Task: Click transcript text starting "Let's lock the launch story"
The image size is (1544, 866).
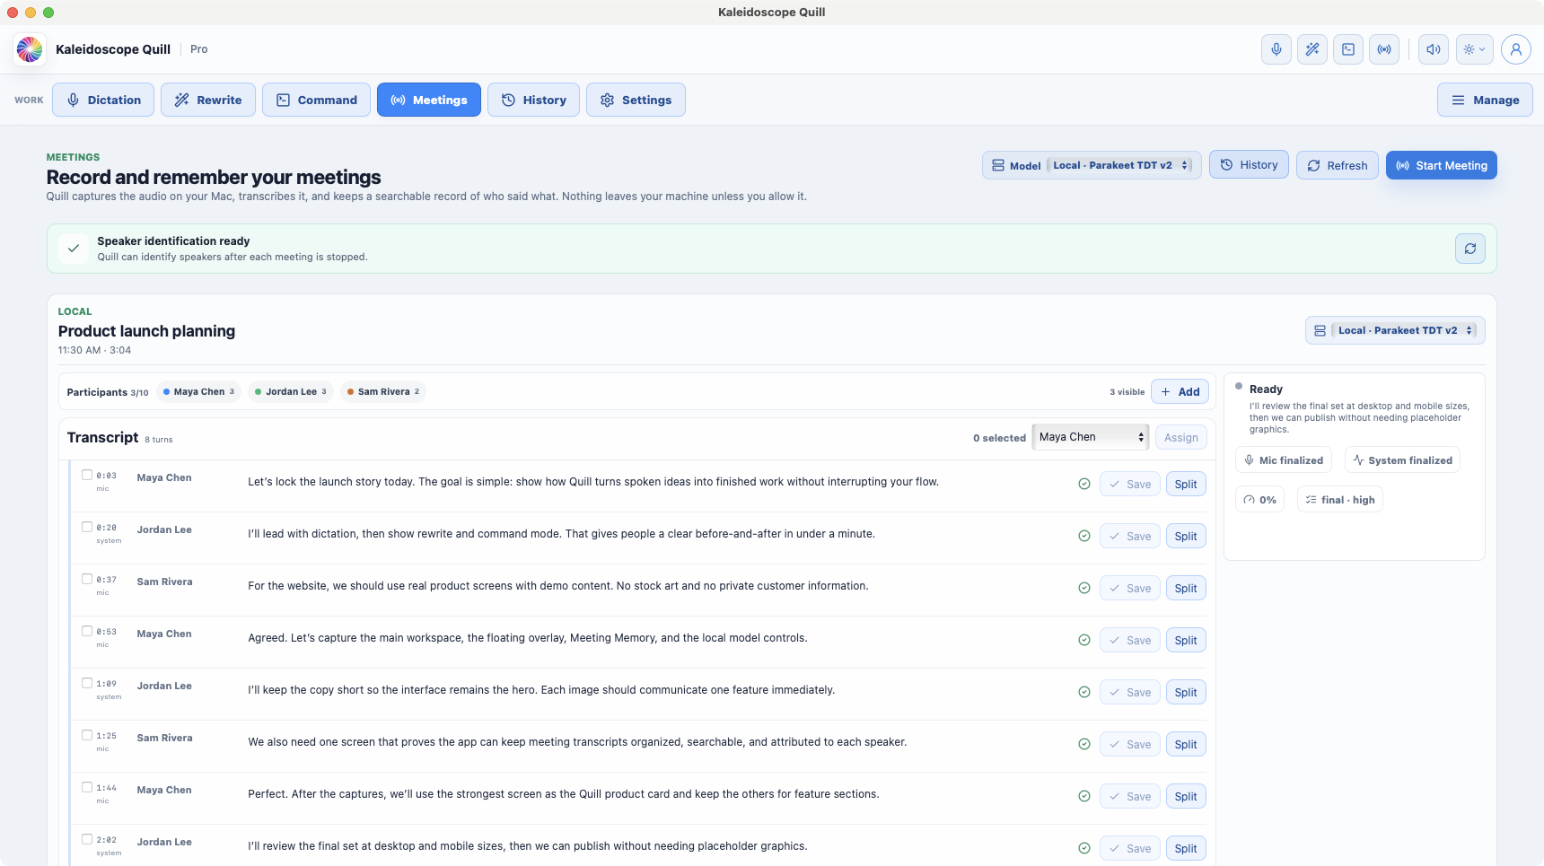Action: (593, 482)
